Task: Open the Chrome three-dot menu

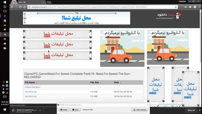Action: click(x=199, y=7)
